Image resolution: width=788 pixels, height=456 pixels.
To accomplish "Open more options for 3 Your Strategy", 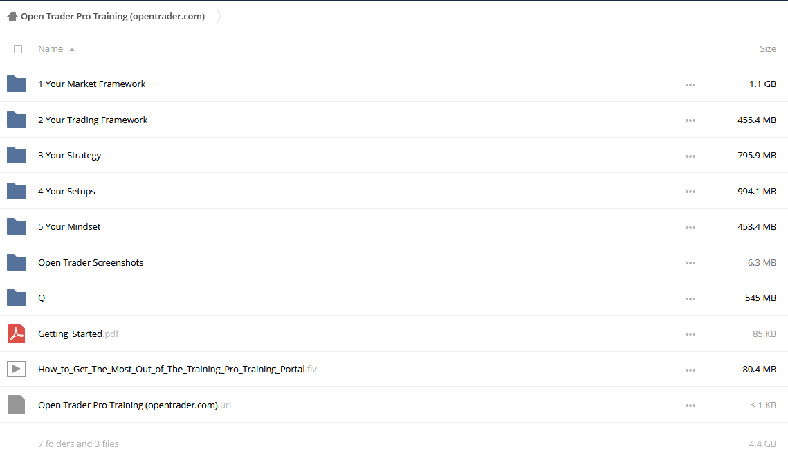I will [x=690, y=156].
